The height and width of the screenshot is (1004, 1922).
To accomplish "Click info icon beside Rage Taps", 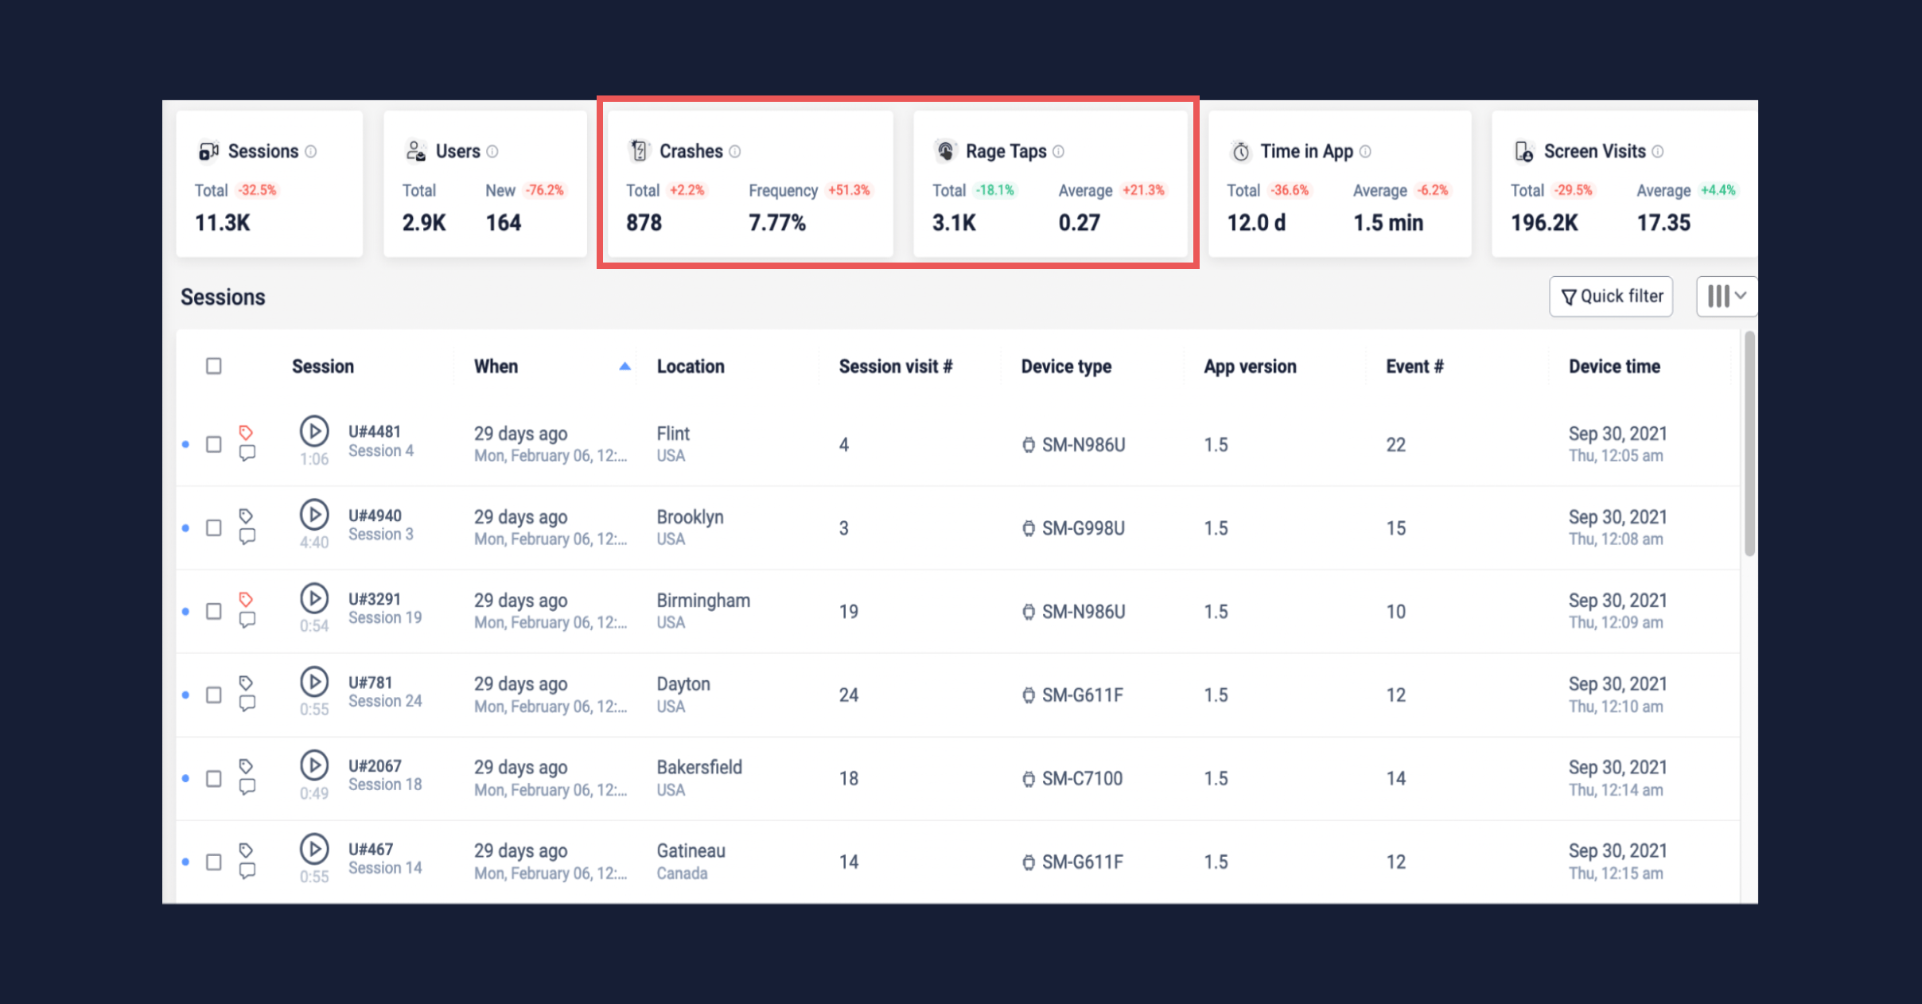I will pyautogui.click(x=1058, y=151).
